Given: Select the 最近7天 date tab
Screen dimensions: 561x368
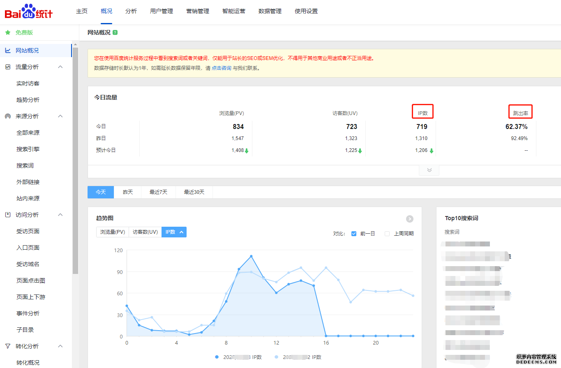Looking at the screenshot, I should (x=159, y=192).
